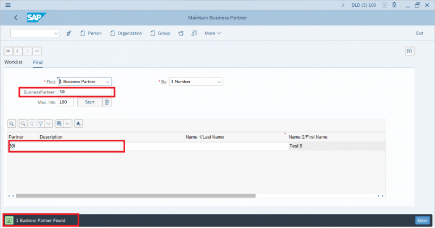This screenshot has height=228, width=435.
Task: Click the Enter button at bottom right
Action: (x=422, y=220)
